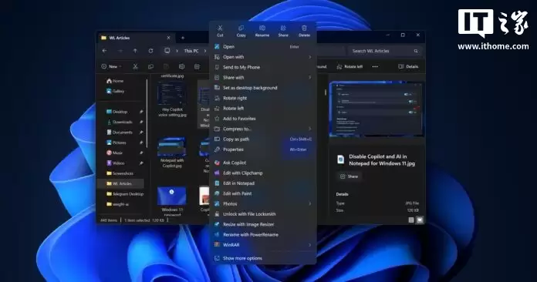Select Edit with Paint
Screen dimensions: 537x282
coord(262,193)
